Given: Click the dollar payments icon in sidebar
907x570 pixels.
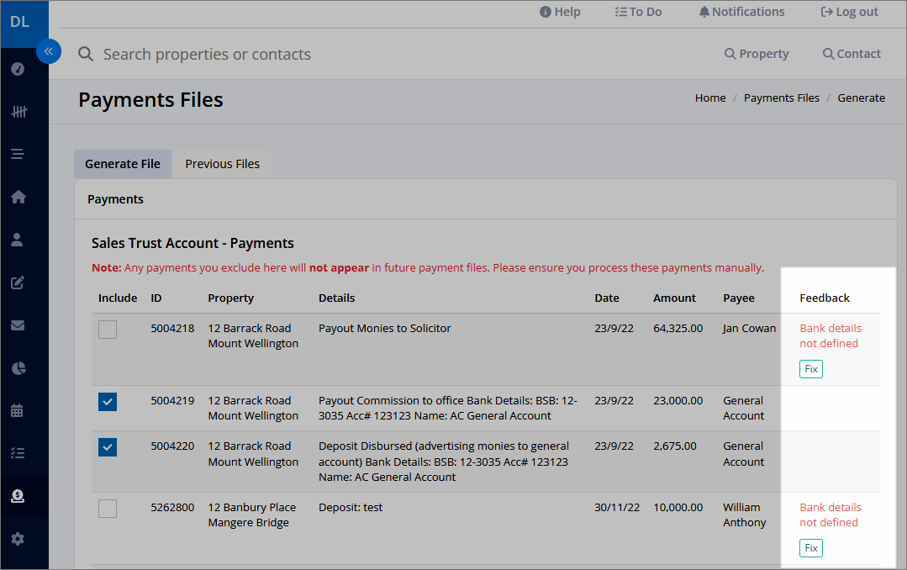Looking at the screenshot, I should (18, 496).
